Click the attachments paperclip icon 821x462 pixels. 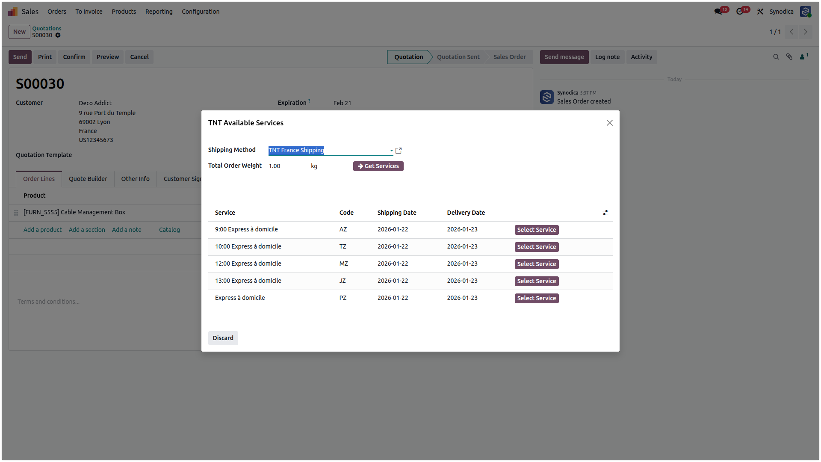pos(789,57)
